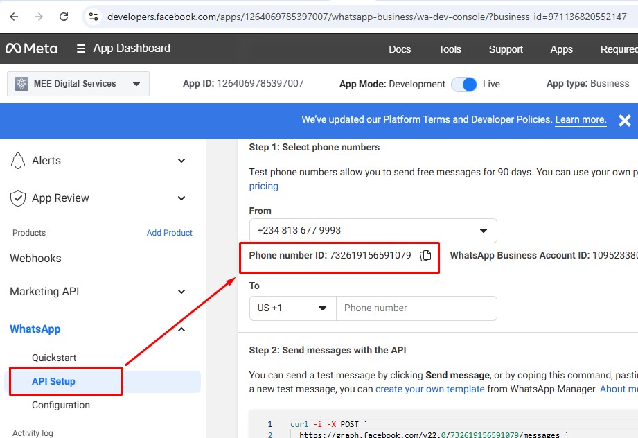Click Step 2: Send messages with the API heading
Screen dimensions: 638x438
coord(328,350)
